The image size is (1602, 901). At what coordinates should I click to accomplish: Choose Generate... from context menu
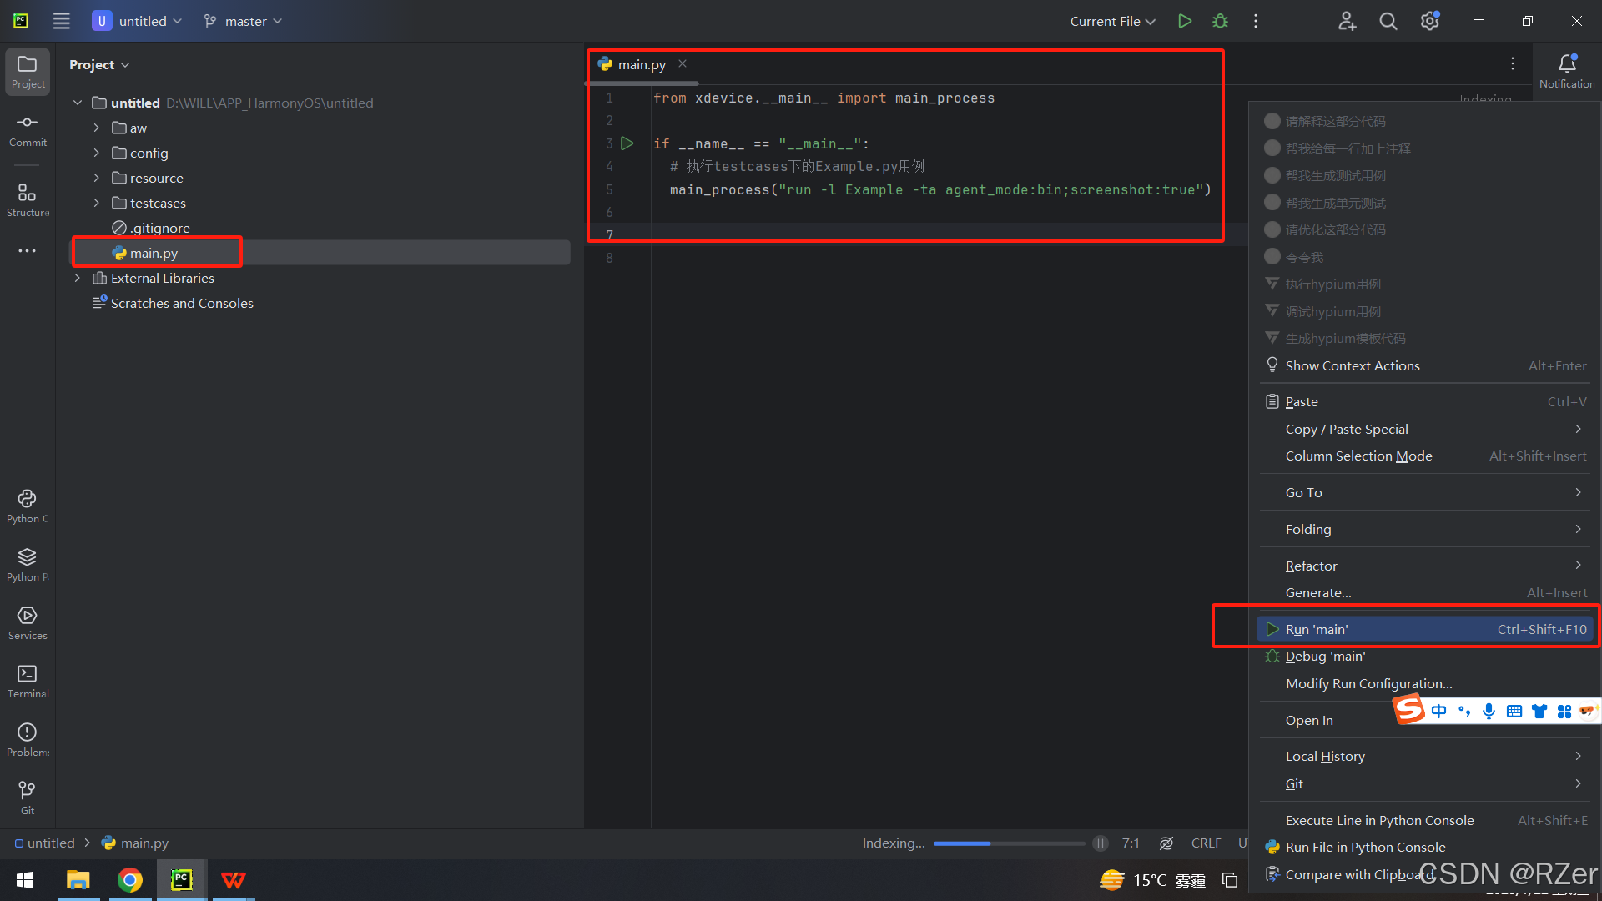click(x=1424, y=592)
